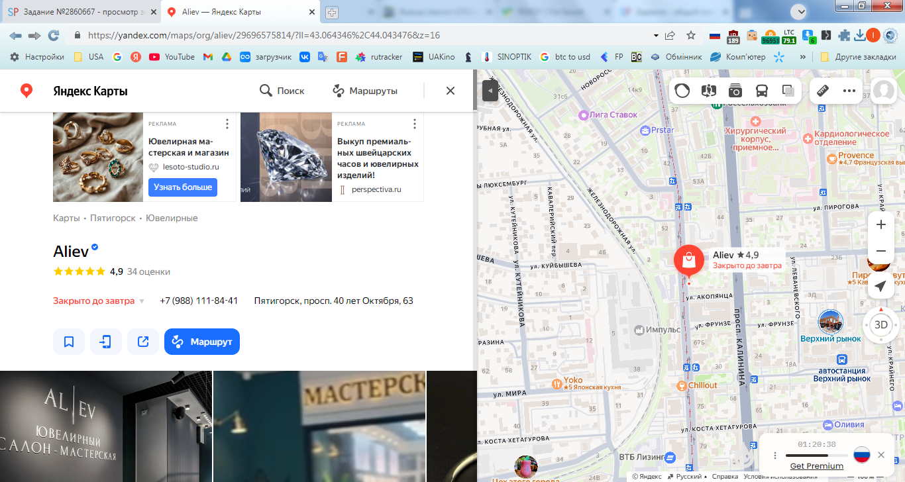Open options menu for perspectiva.ru ad
Viewport: 905px width, 482px height.
pos(415,124)
